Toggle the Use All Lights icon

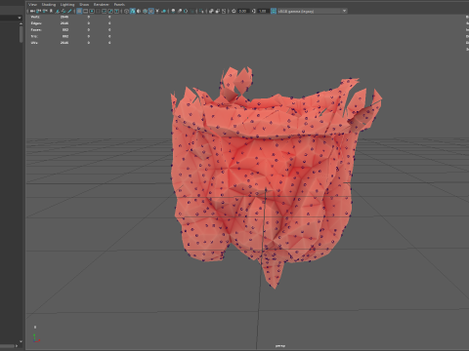157,11
